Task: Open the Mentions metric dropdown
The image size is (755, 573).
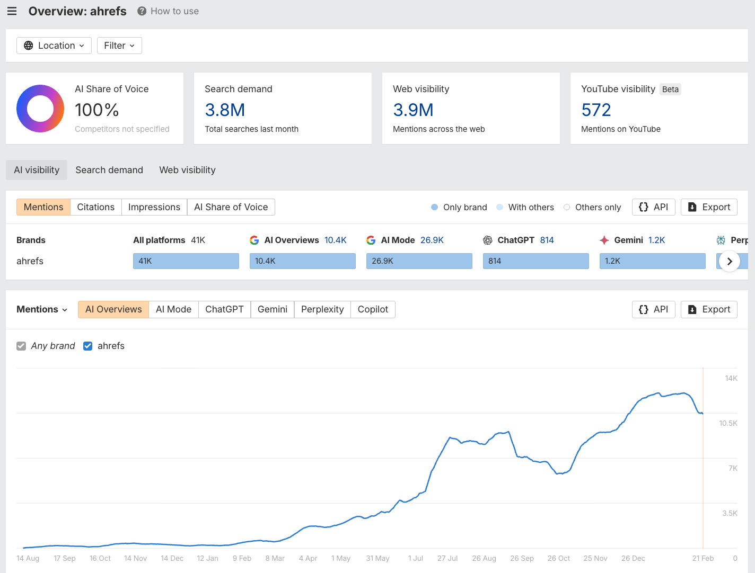Action: (41, 309)
